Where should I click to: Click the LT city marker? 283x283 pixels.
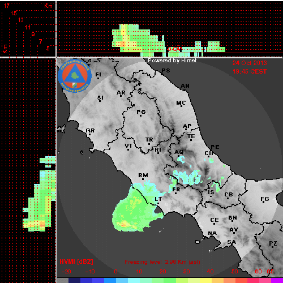click(x=158, y=203)
